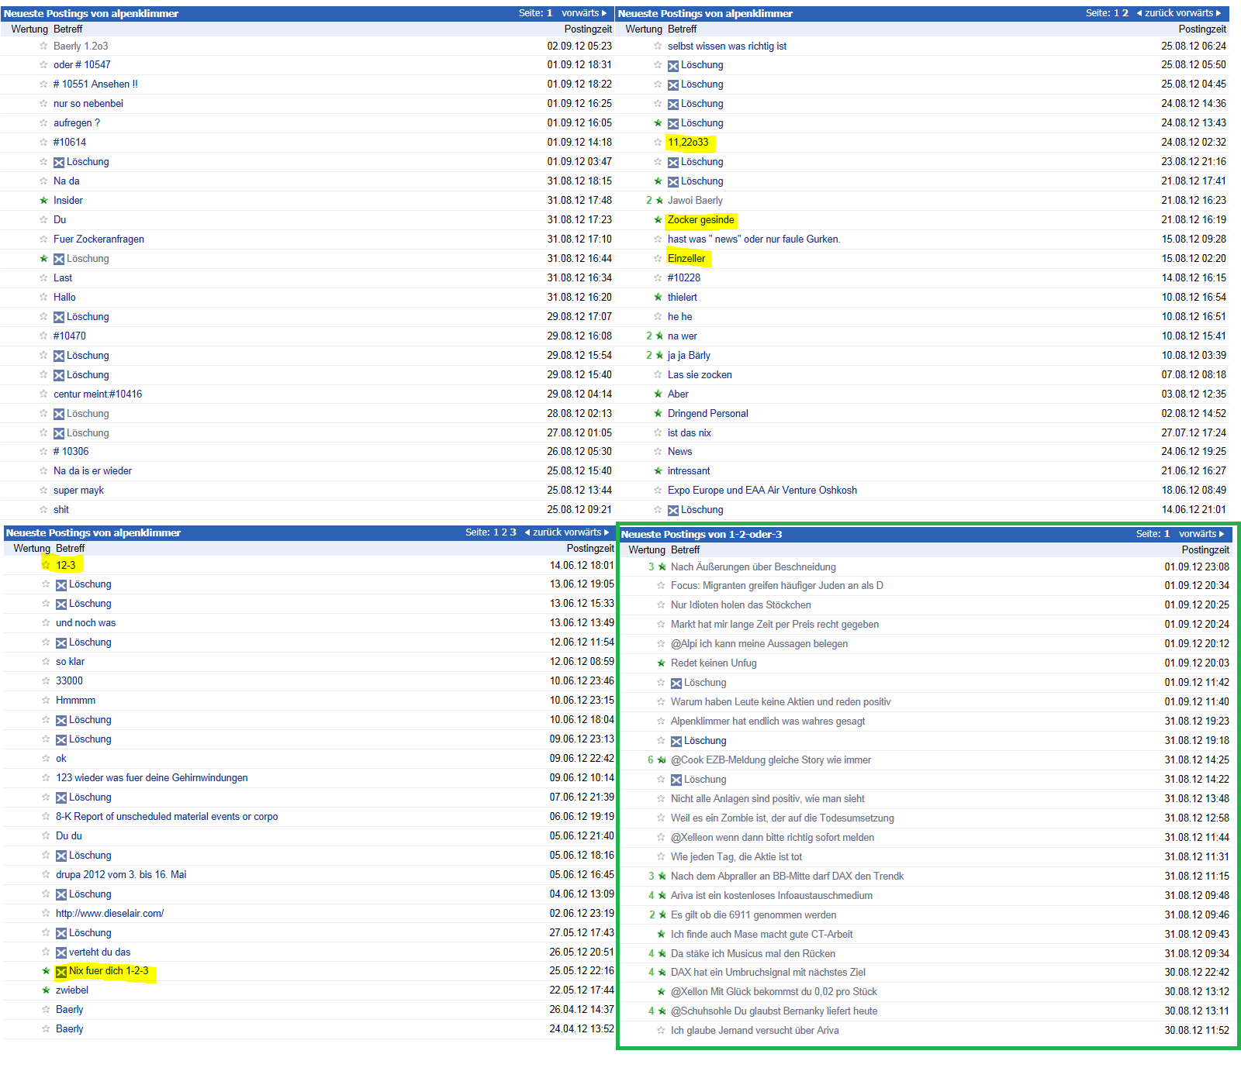Open page 3 of the alpenklimmer postings
1241x1085 pixels.
coord(513,532)
